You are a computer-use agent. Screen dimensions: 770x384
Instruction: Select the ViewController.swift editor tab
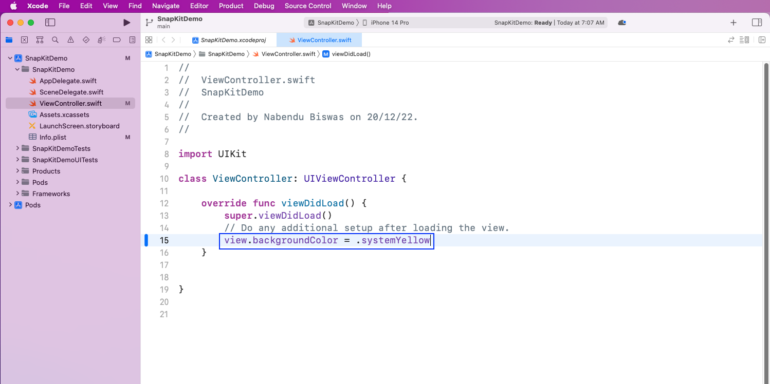pyautogui.click(x=320, y=40)
